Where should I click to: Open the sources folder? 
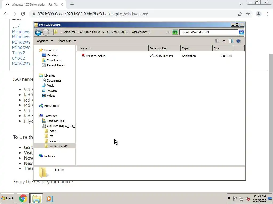[54, 141]
